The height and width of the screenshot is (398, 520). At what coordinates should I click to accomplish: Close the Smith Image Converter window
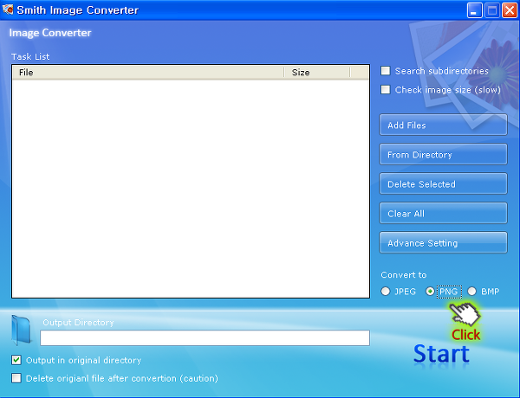tap(510, 10)
